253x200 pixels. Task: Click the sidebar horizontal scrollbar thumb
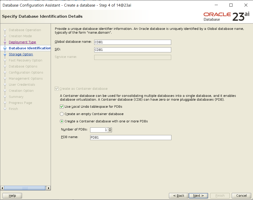point(25,188)
